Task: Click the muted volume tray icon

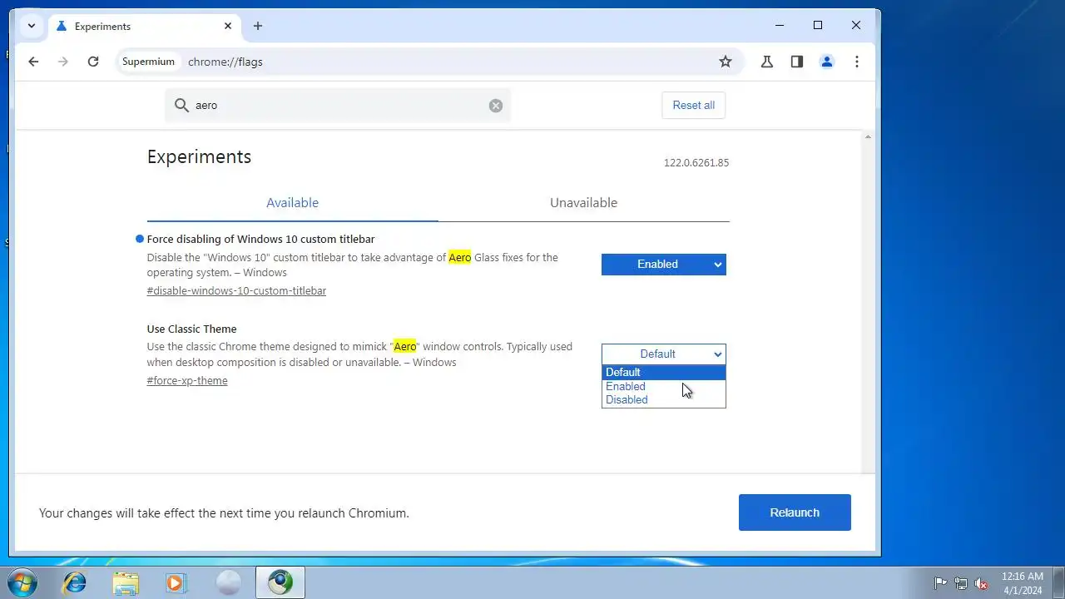Action: [x=982, y=583]
